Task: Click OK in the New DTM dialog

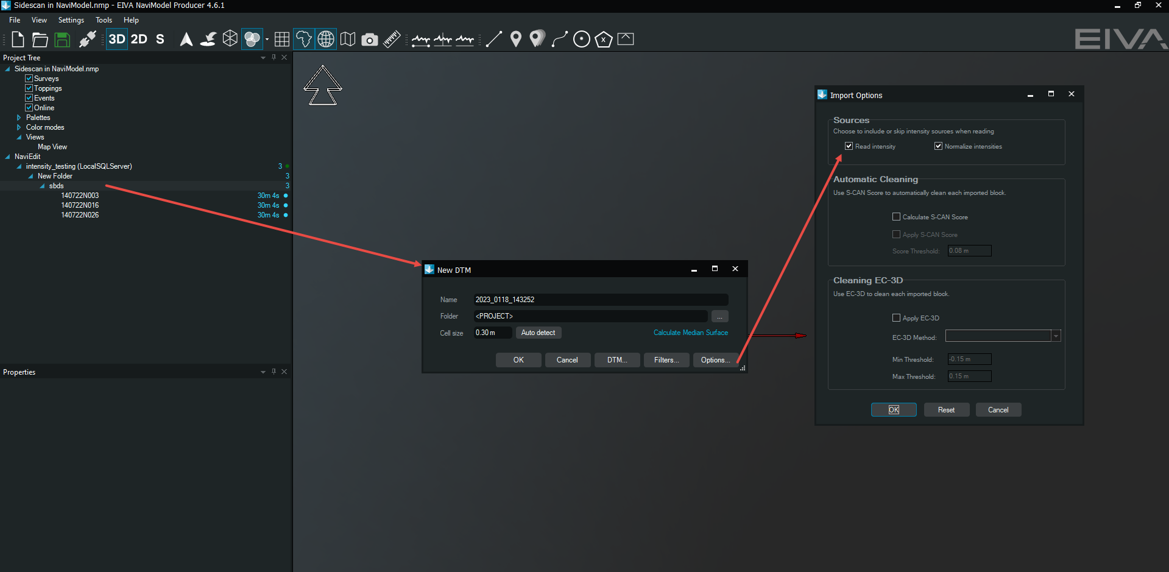Action: 518,360
